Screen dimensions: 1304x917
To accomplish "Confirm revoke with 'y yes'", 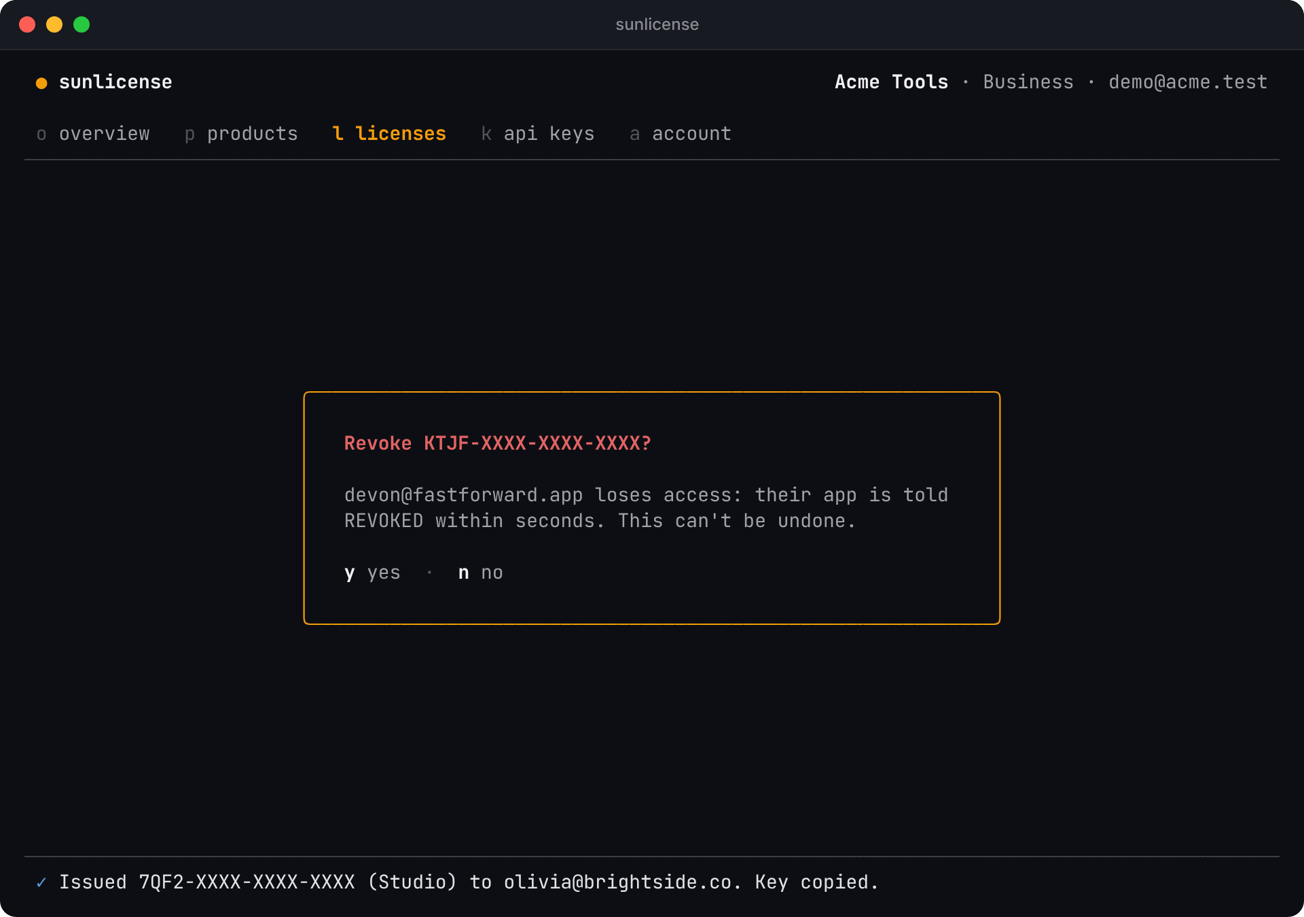I will (x=372, y=573).
